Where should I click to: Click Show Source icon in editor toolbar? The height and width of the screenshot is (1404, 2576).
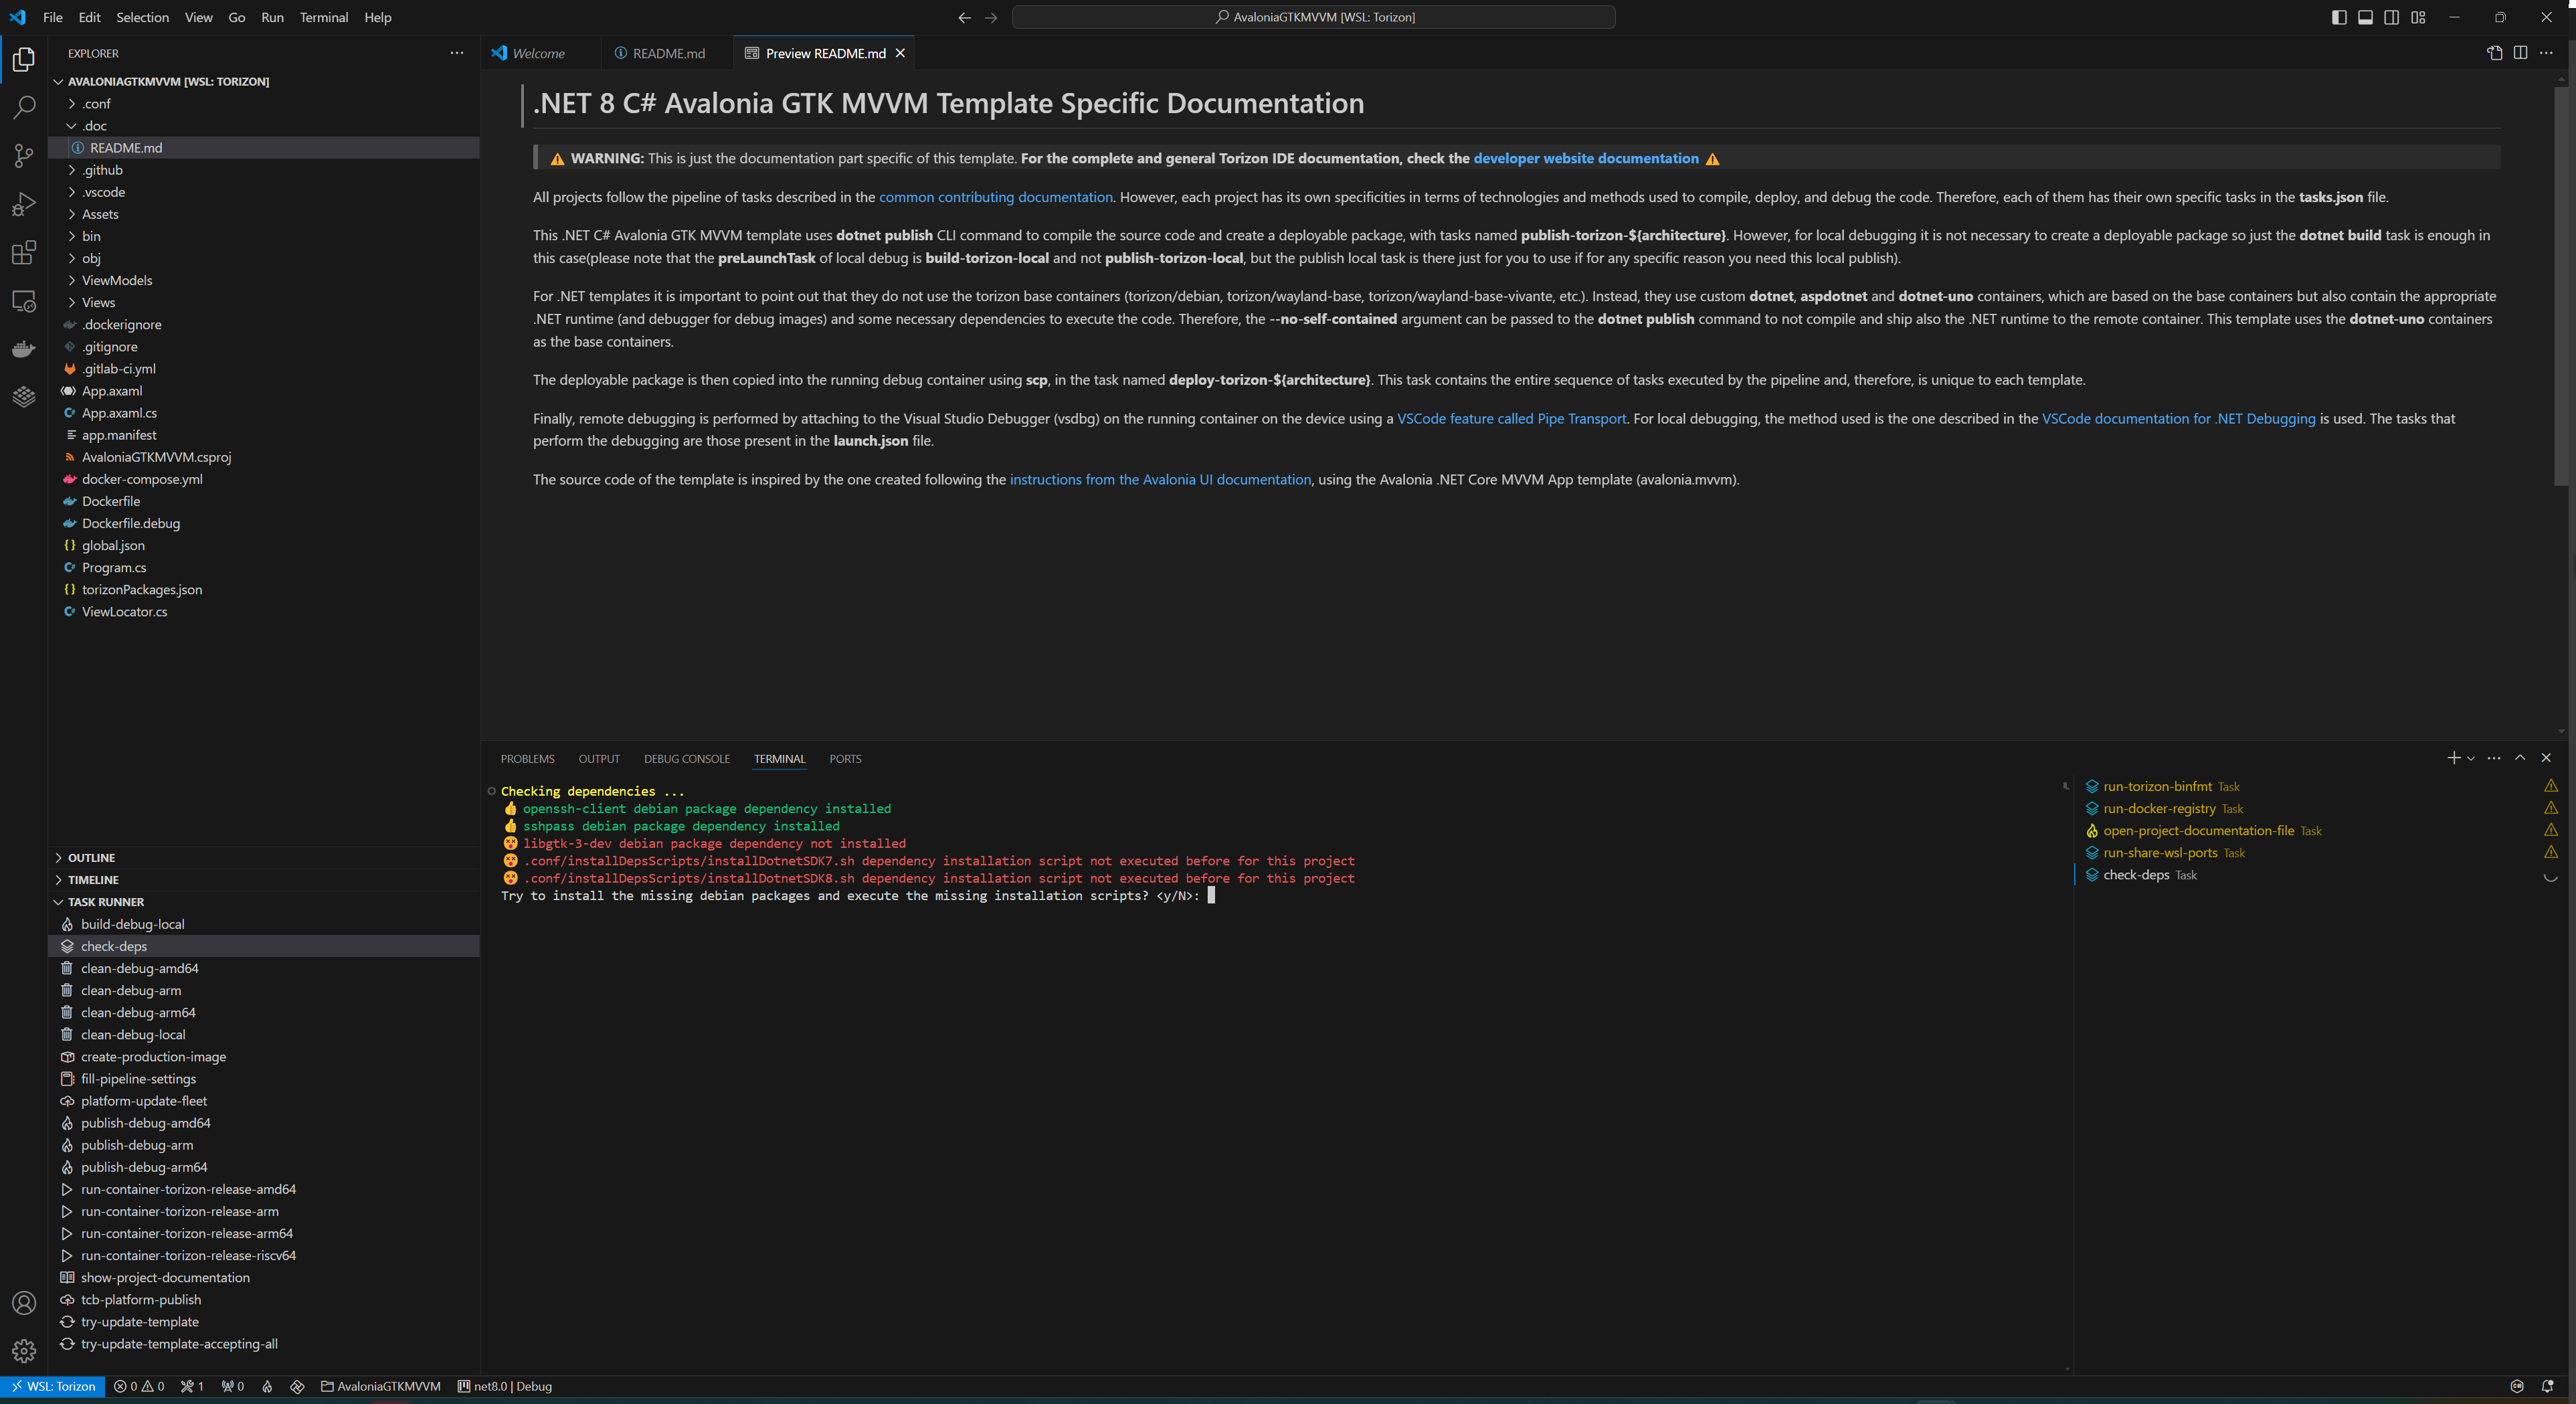[2494, 53]
